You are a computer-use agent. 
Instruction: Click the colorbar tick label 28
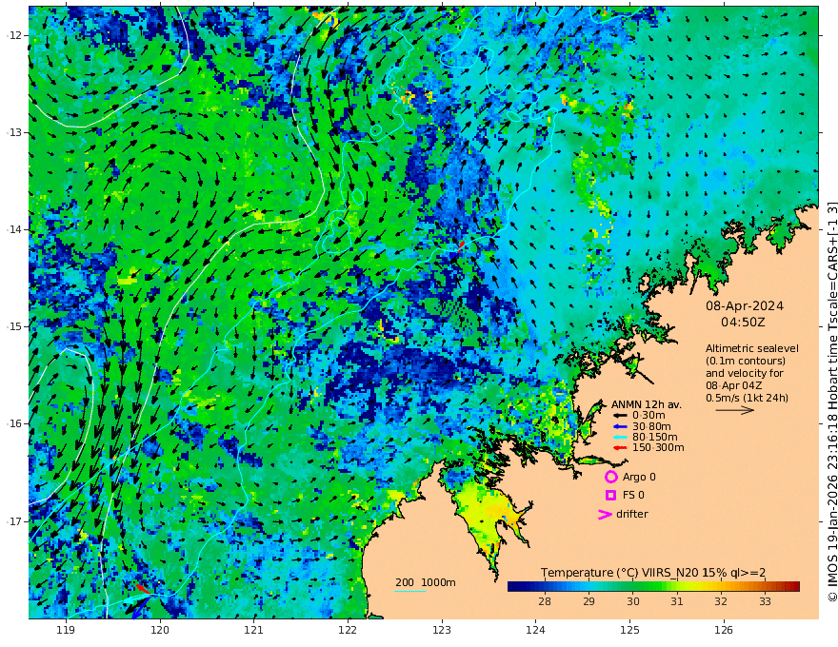point(545,601)
